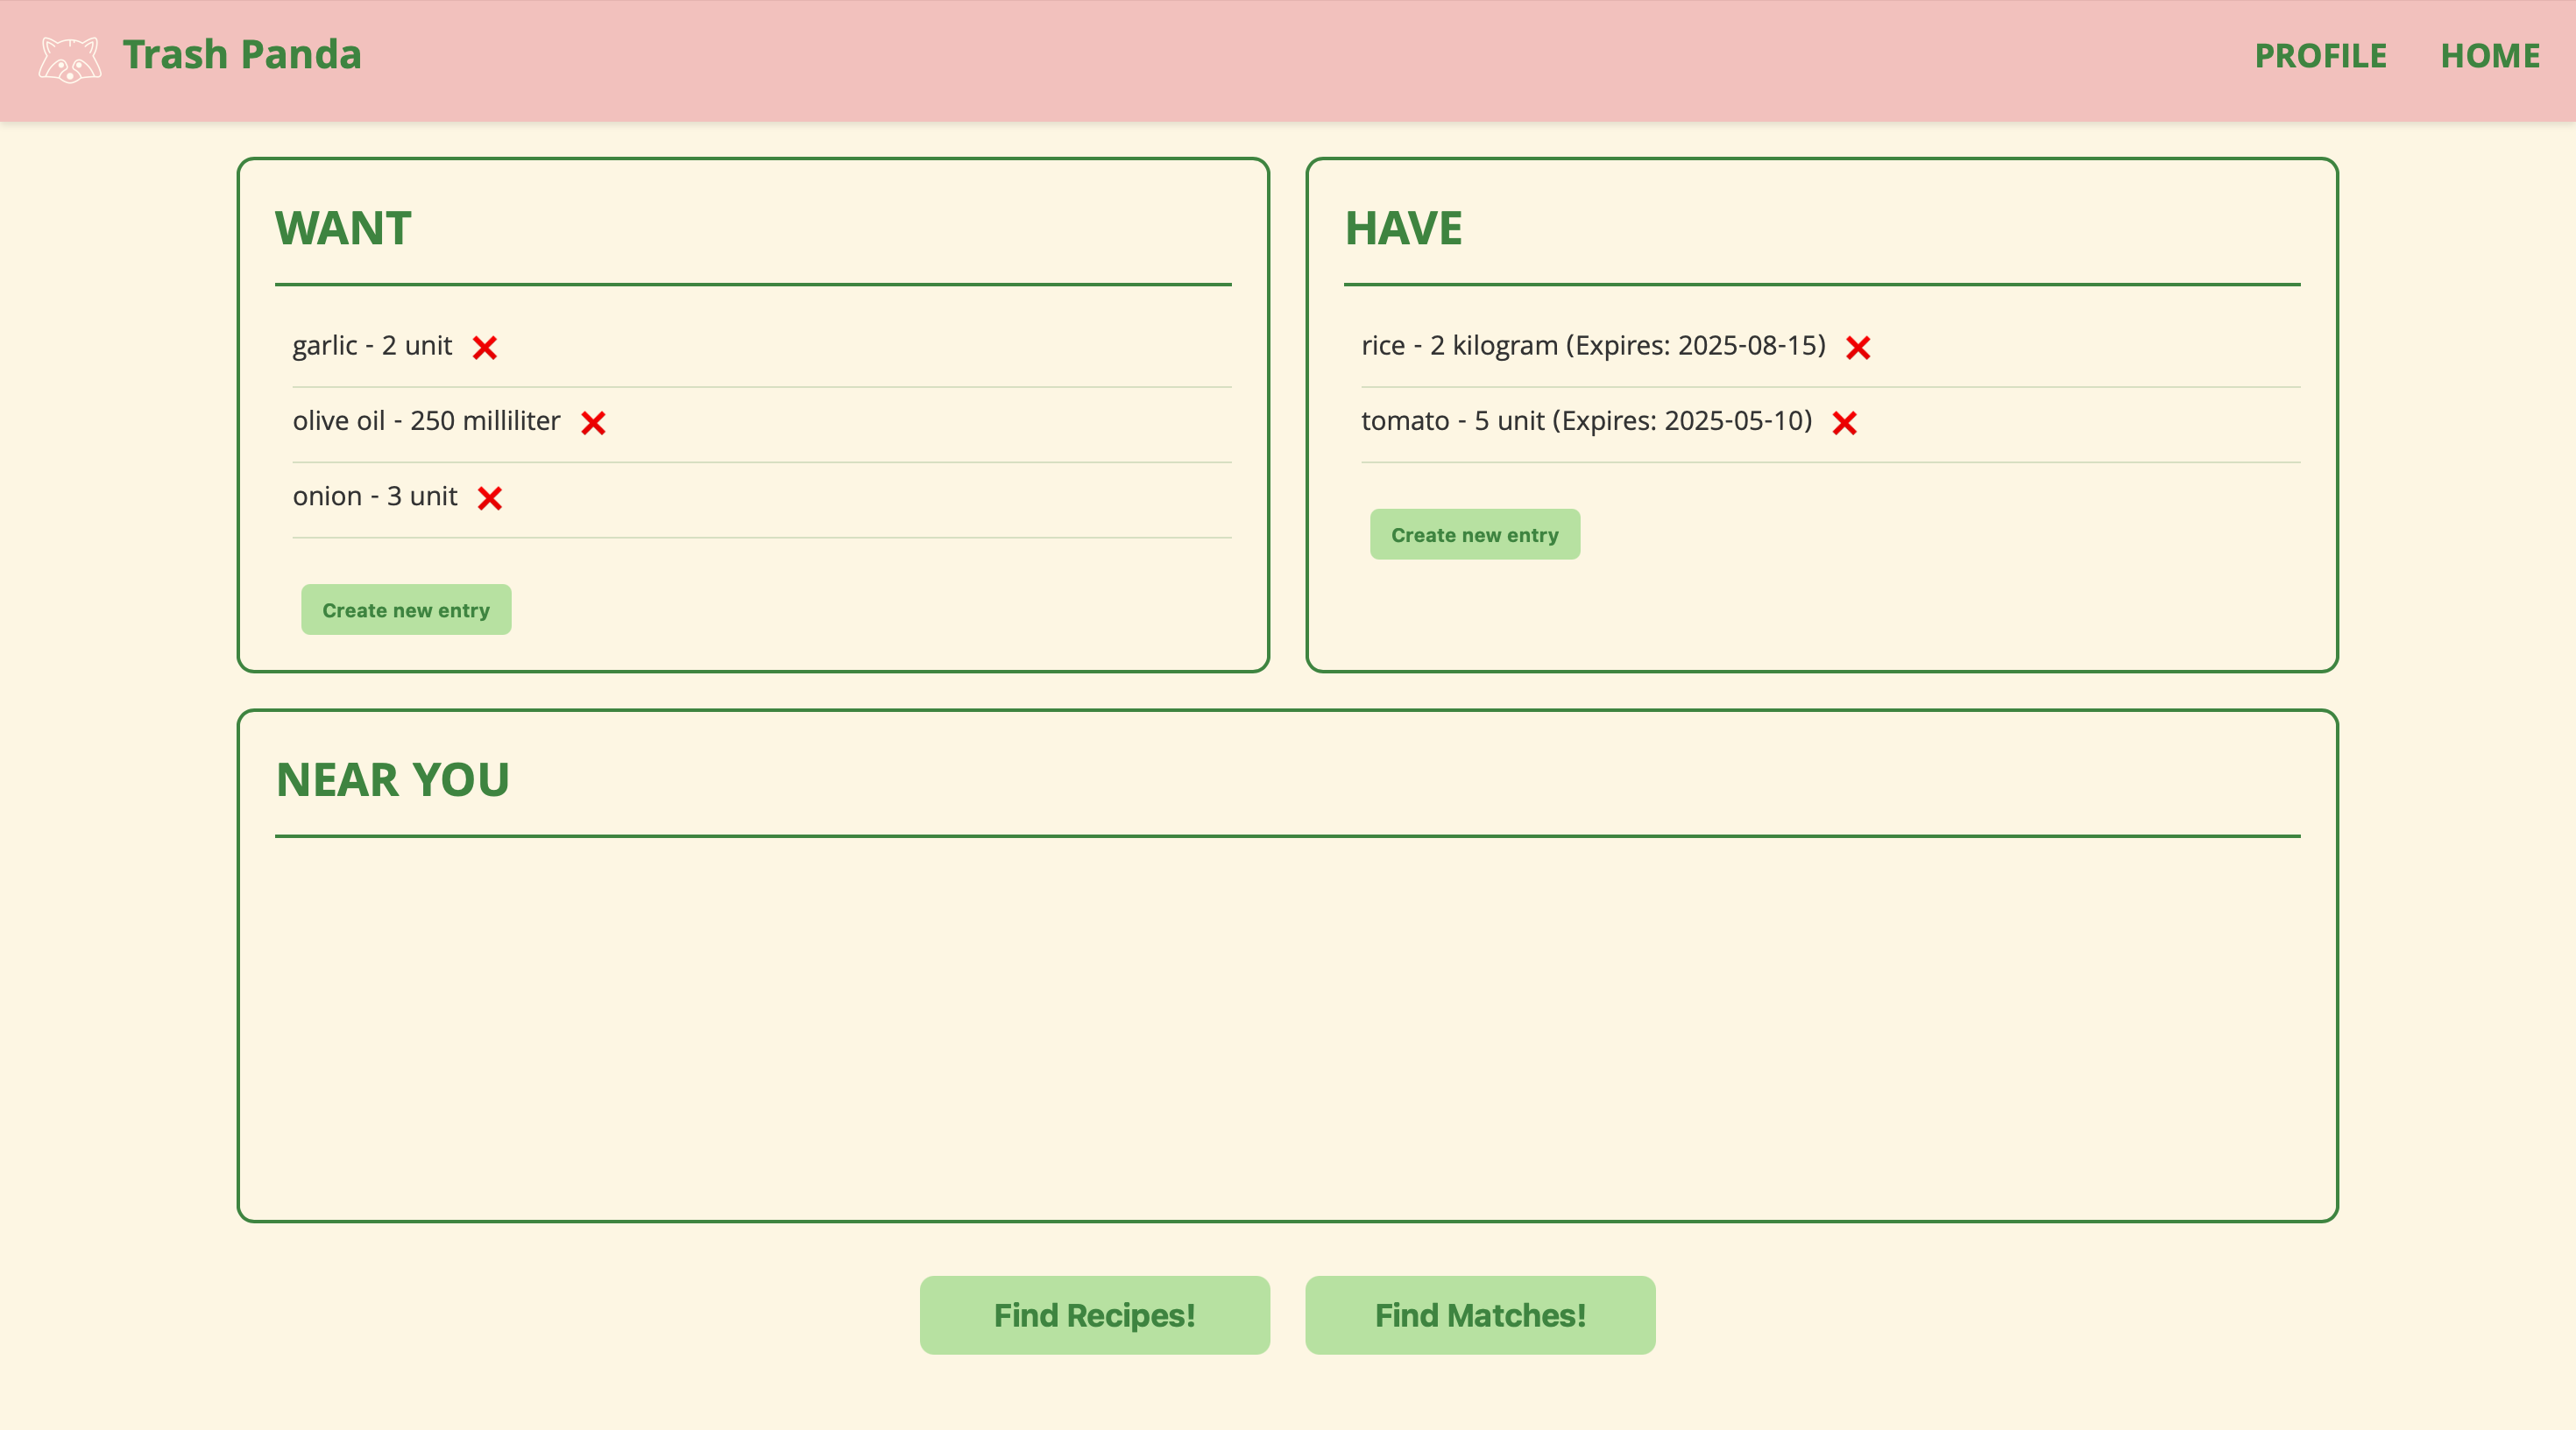Select the olive oil 250 milliliter item
This screenshot has width=2576, height=1430.
426,420
